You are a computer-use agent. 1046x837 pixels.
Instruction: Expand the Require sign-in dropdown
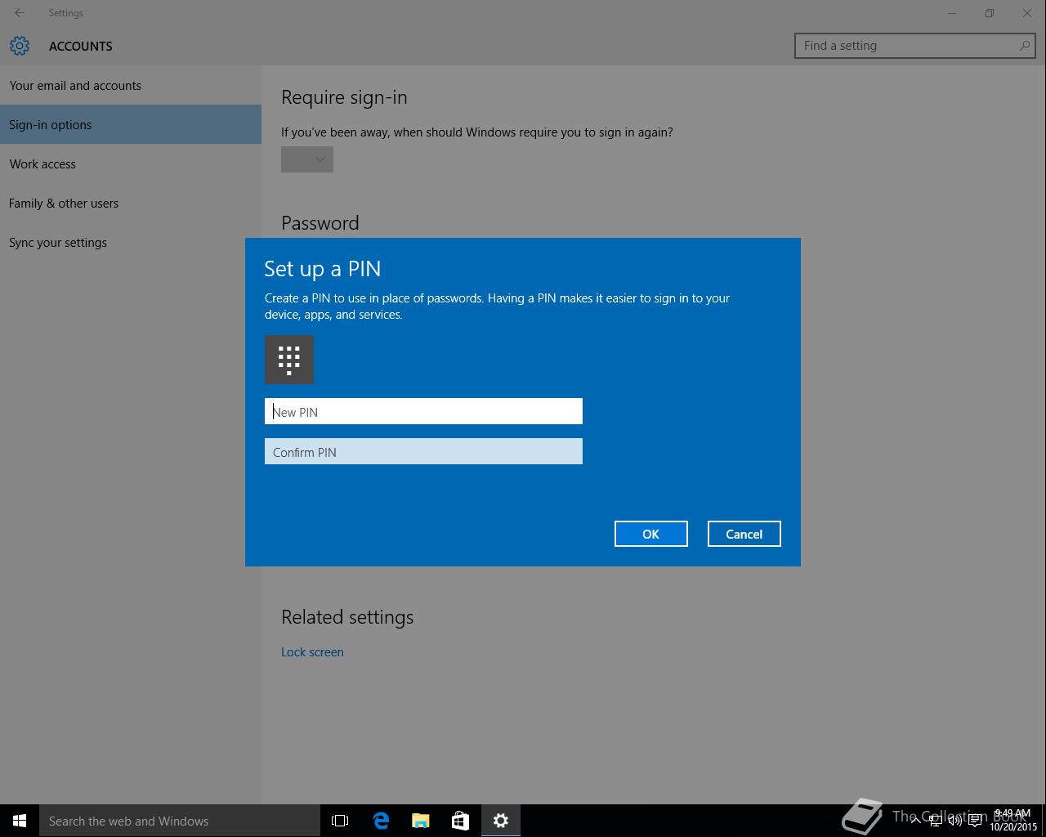[307, 159]
